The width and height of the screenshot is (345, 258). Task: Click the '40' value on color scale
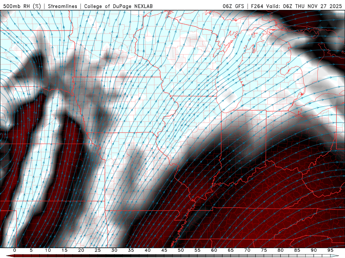(147, 250)
